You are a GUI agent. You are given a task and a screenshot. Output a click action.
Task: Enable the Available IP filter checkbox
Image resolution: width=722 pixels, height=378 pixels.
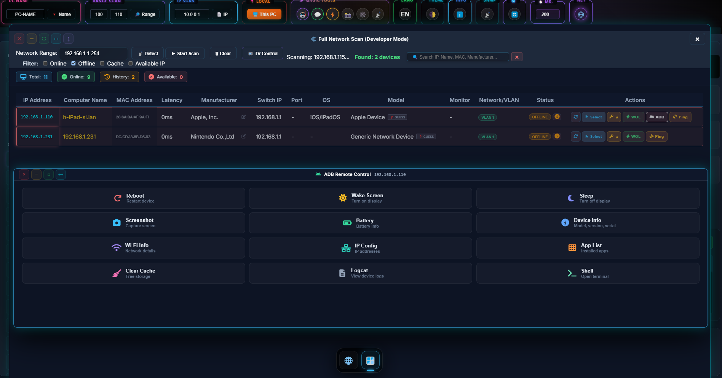click(131, 64)
